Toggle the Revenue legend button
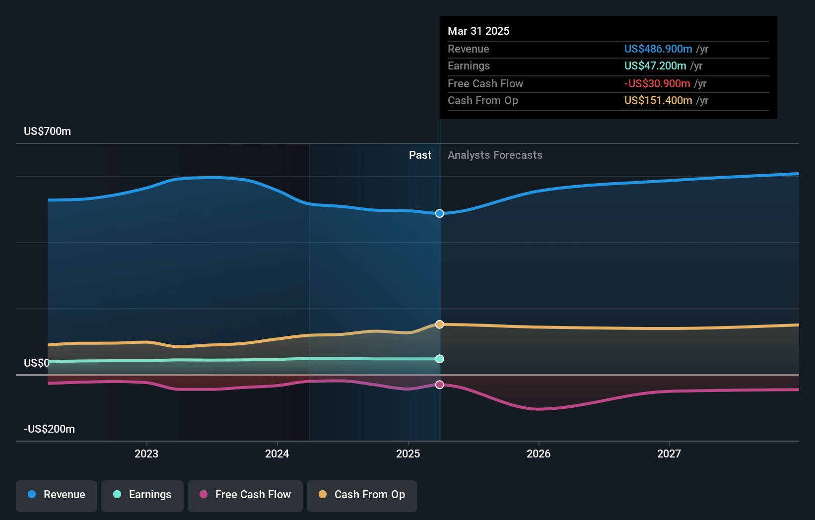Screen dimensions: 815x520 pyautogui.click(x=57, y=496)
